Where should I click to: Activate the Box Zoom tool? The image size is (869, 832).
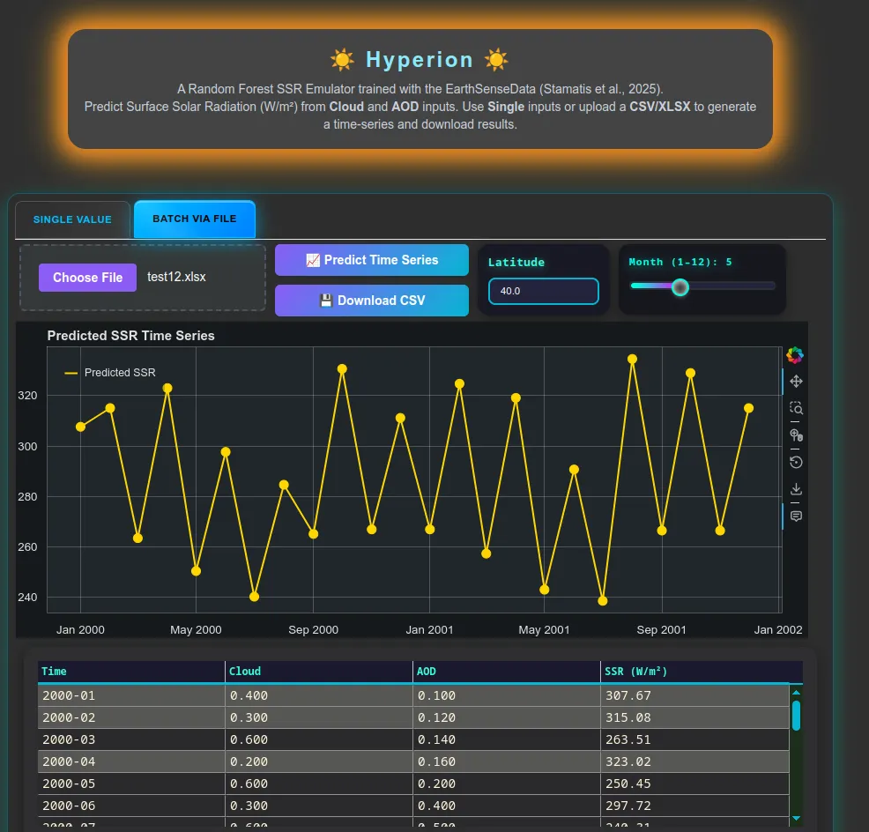796,408
